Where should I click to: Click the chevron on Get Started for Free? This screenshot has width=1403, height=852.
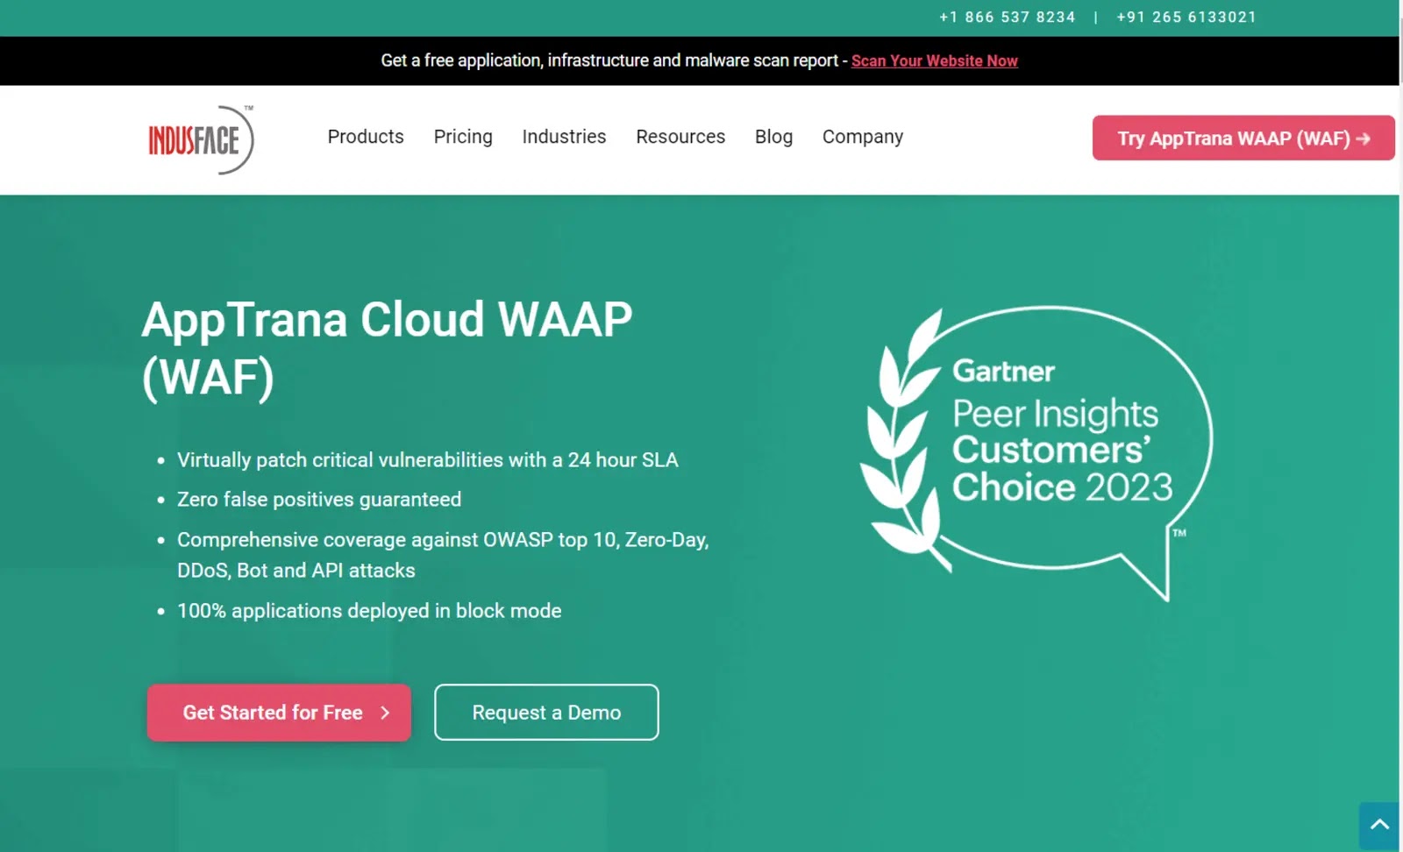point(385,714)
